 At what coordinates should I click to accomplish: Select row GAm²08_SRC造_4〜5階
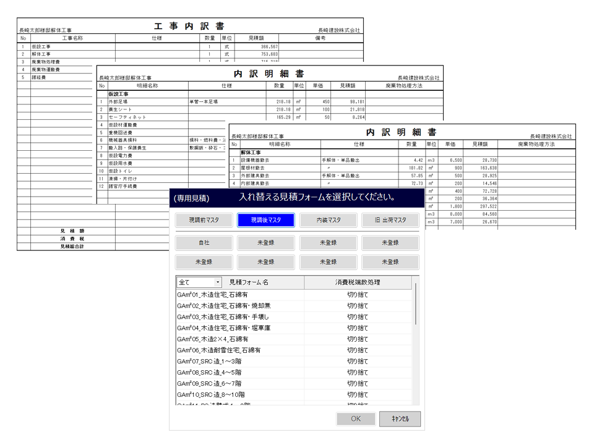[294, 372]
